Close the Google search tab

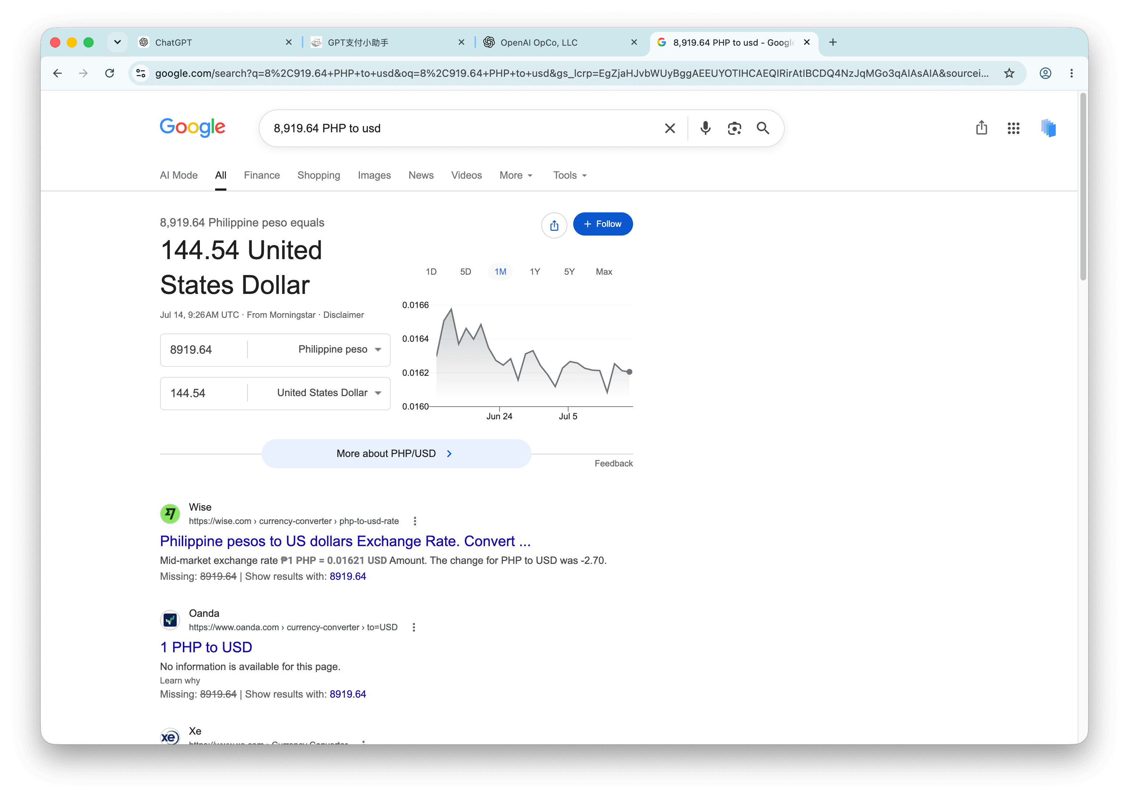tap(807, 42)
